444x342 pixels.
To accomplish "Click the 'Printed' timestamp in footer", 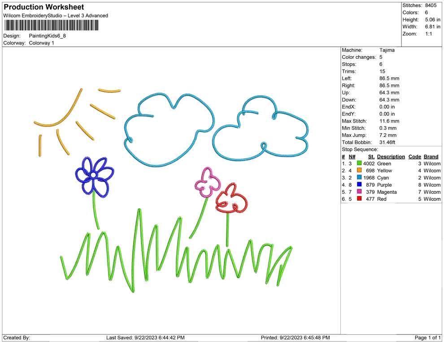I will (295, 338).
